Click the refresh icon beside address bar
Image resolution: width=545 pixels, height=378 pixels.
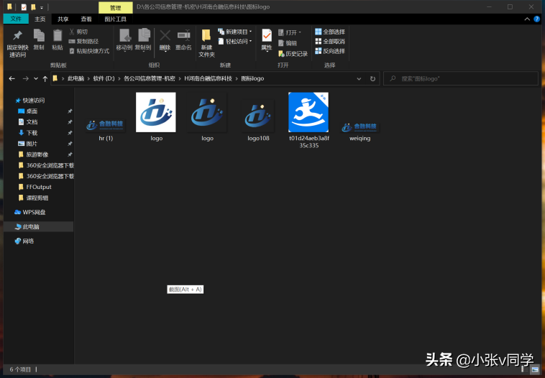coord(372,78)
